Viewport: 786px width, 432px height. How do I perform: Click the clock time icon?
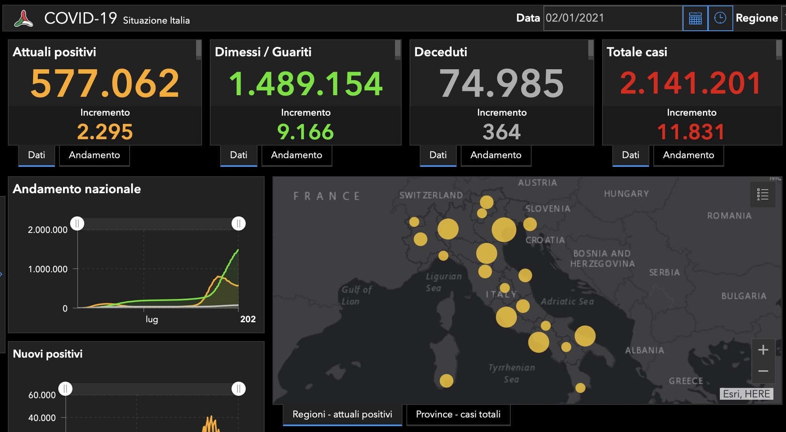(720, 18)
